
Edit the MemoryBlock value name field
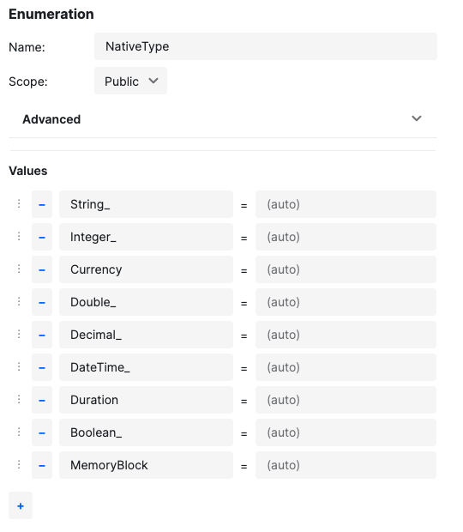coord(146,465)
